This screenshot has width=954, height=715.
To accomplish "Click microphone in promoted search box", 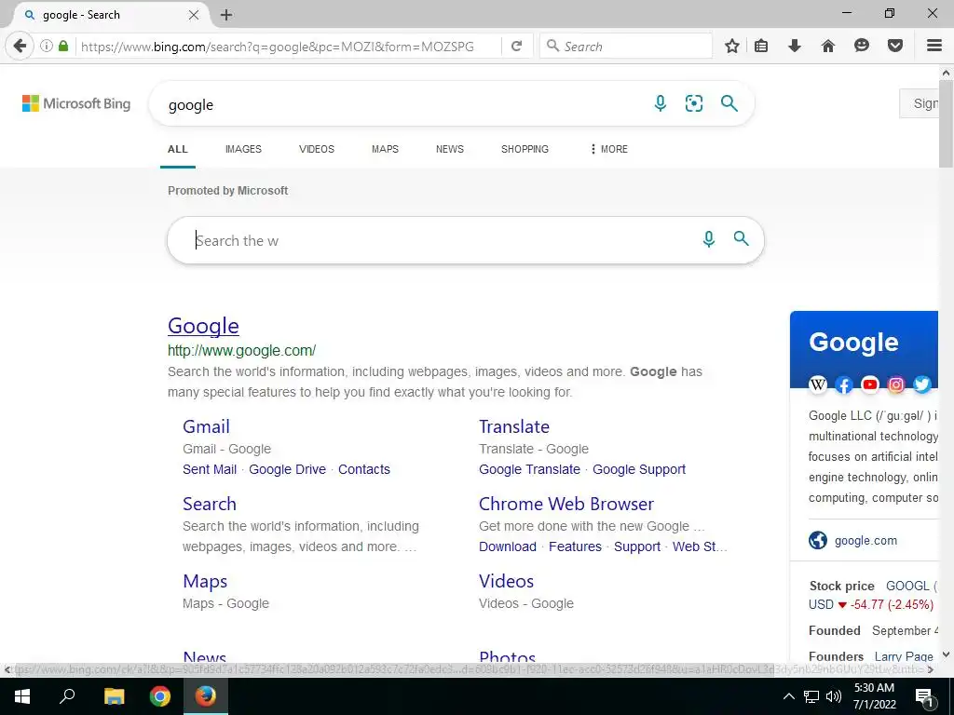I will (x=709, y=239).
